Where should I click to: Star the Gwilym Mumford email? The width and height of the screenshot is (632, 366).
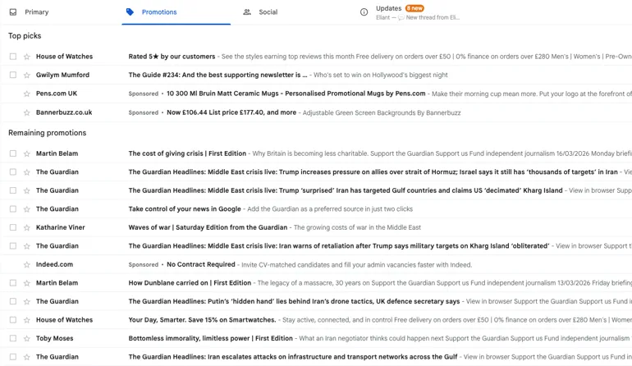coord(27,75)
